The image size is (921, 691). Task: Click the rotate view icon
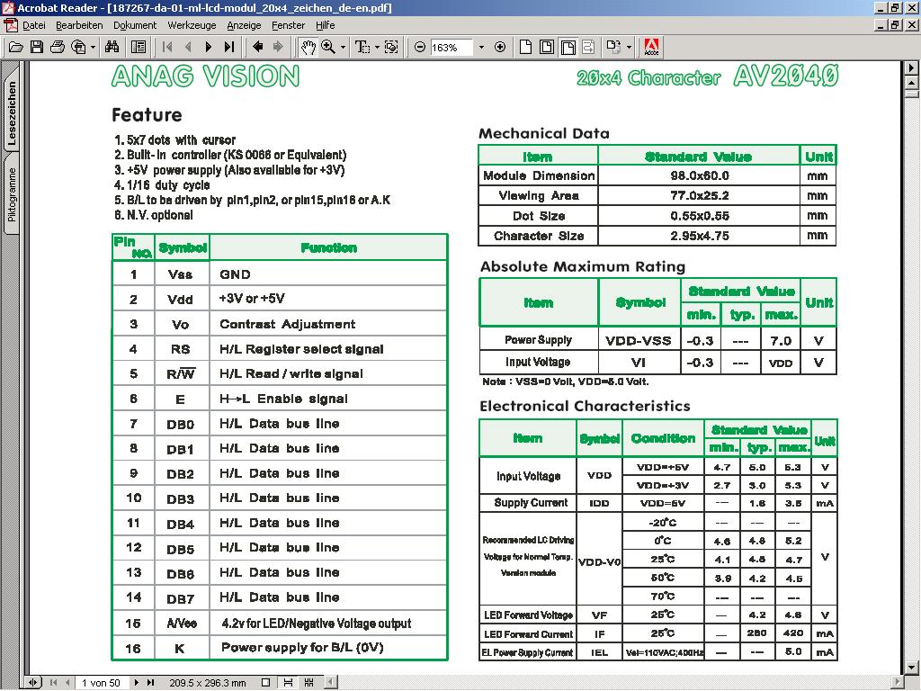[614, 47]
